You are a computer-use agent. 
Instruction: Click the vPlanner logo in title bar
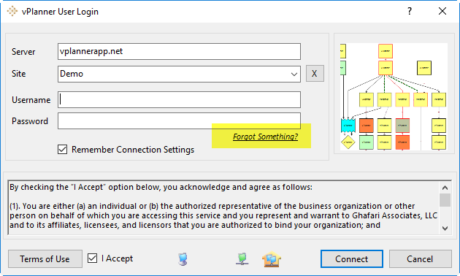point(12,12)
